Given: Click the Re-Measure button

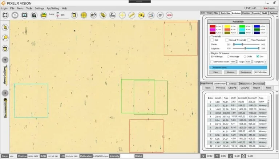Looking at the screenshot, I should tap(246, 72).
